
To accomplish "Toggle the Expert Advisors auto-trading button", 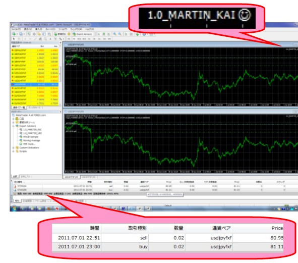I will coord(82,34).
